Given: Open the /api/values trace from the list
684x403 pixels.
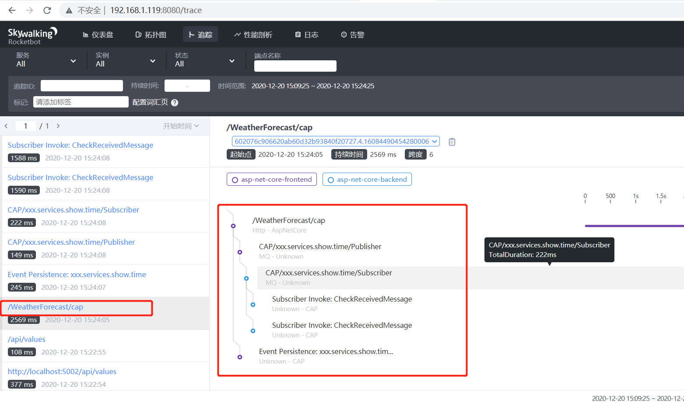Looking at the screenshot, I should pos(26,339).
